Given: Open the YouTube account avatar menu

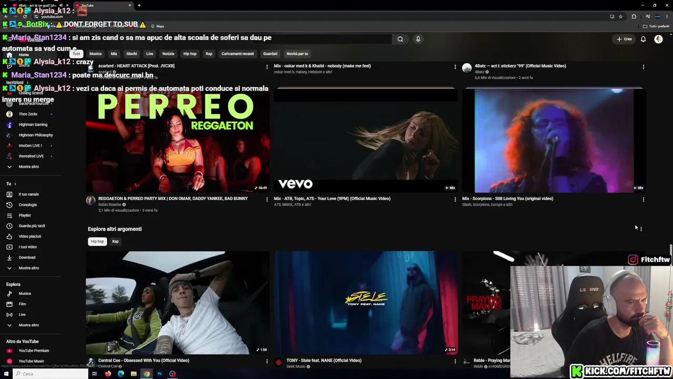Looking at the screenshot, I should (x=658, y=39).
